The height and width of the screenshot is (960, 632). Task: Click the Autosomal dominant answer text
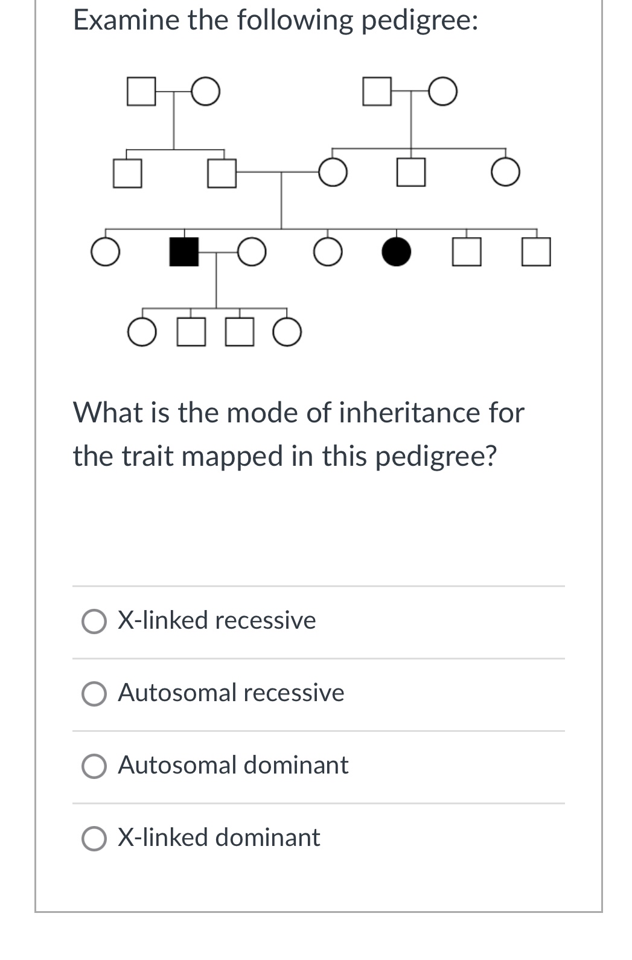tap(233, 765)
